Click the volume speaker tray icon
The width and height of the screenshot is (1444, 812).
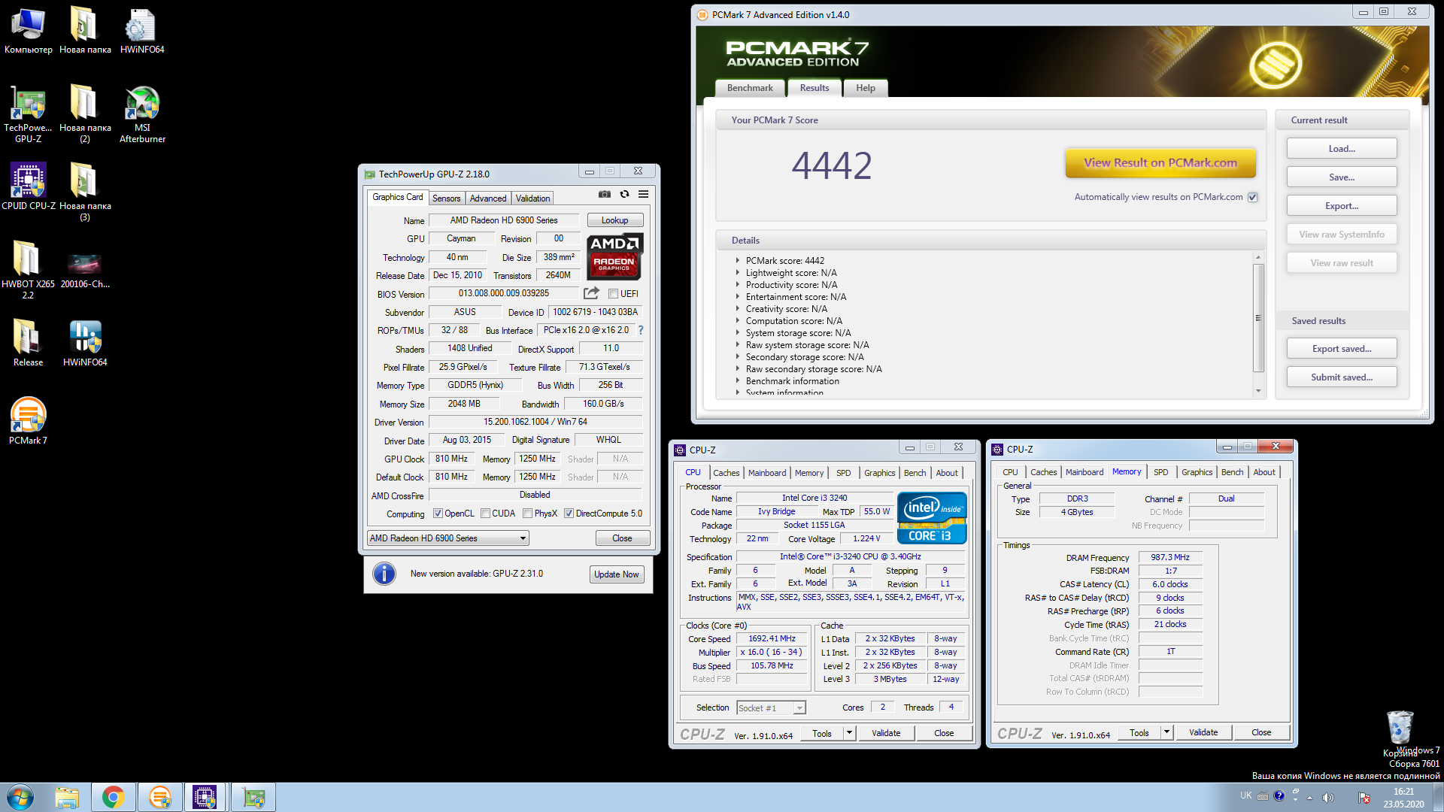(1328, 797)
